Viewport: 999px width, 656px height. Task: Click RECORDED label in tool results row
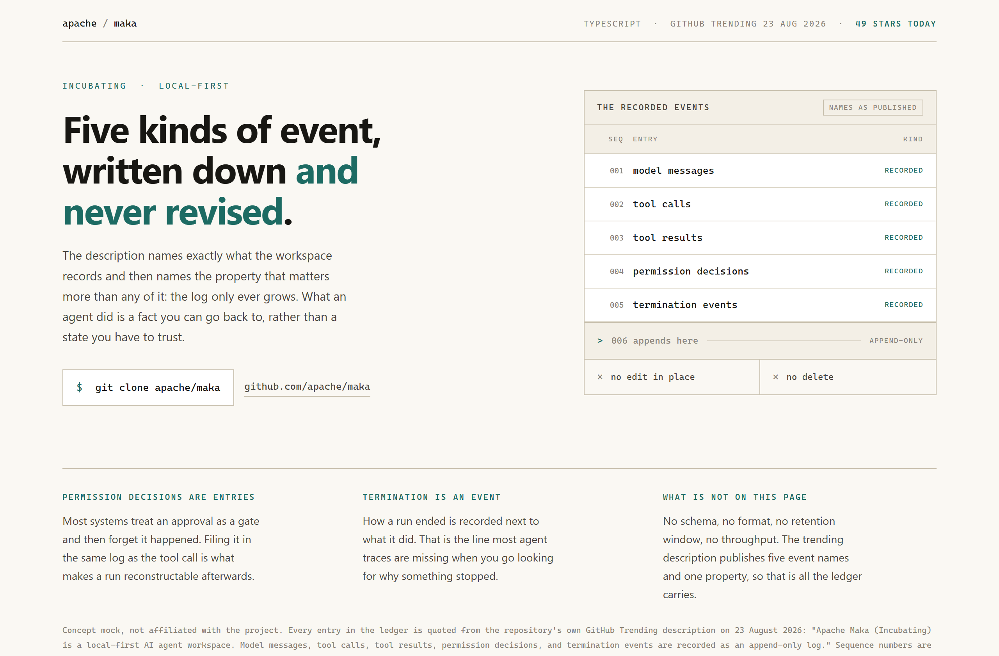pos(904,238)
